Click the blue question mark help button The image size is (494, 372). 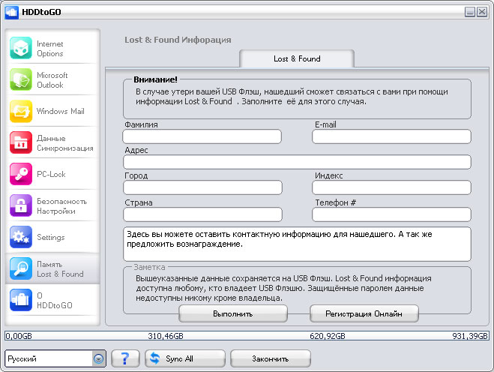[x=125, y=358]
